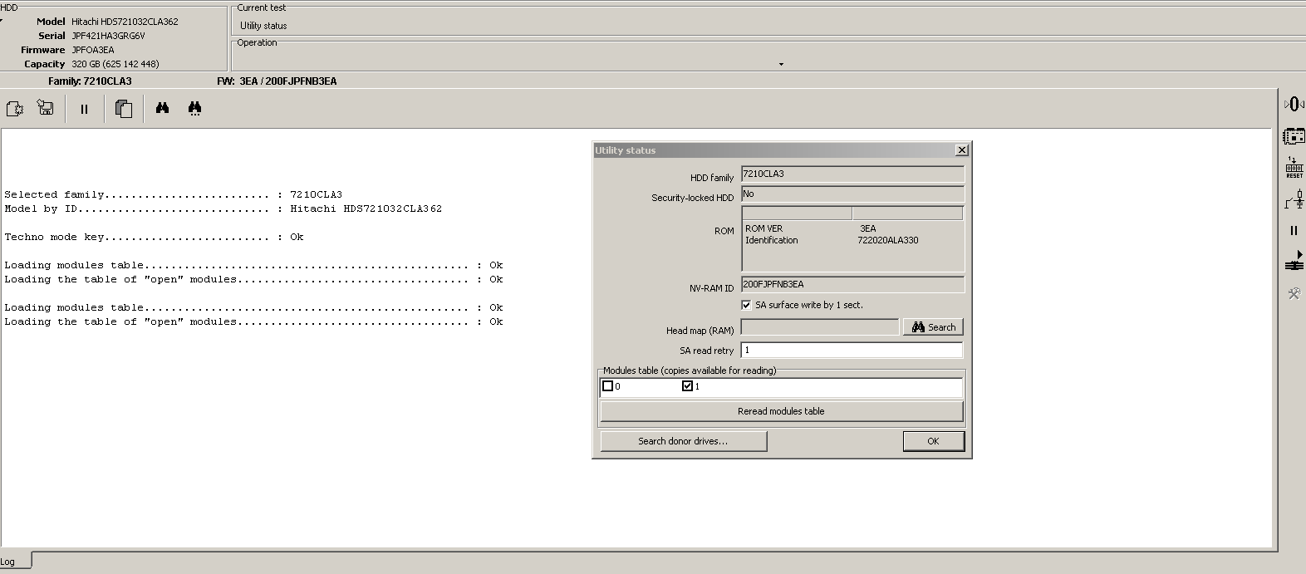This screenshot has height=574, width=1306.
Task: Click ROM VER row in ROM list
Action: click(852, 228)
